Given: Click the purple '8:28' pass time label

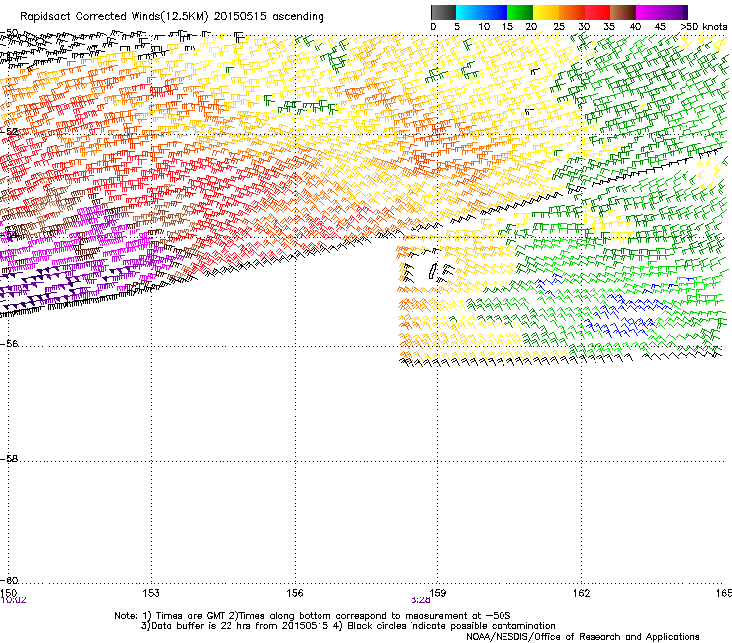Looking at the screenshot, I should (420, 600).
